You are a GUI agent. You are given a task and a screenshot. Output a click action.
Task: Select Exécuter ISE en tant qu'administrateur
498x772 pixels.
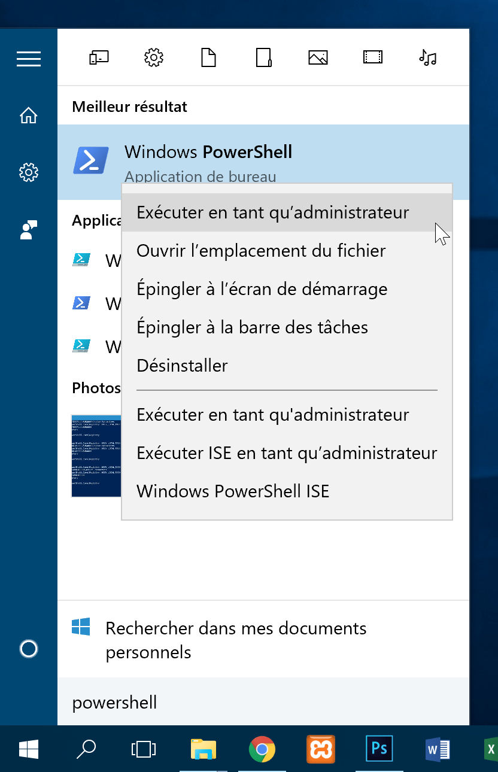[287, 453]
